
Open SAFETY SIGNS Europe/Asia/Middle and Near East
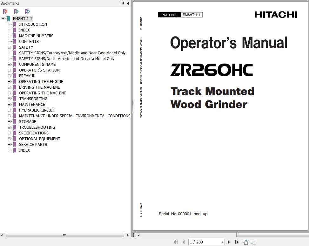point(72,53)
